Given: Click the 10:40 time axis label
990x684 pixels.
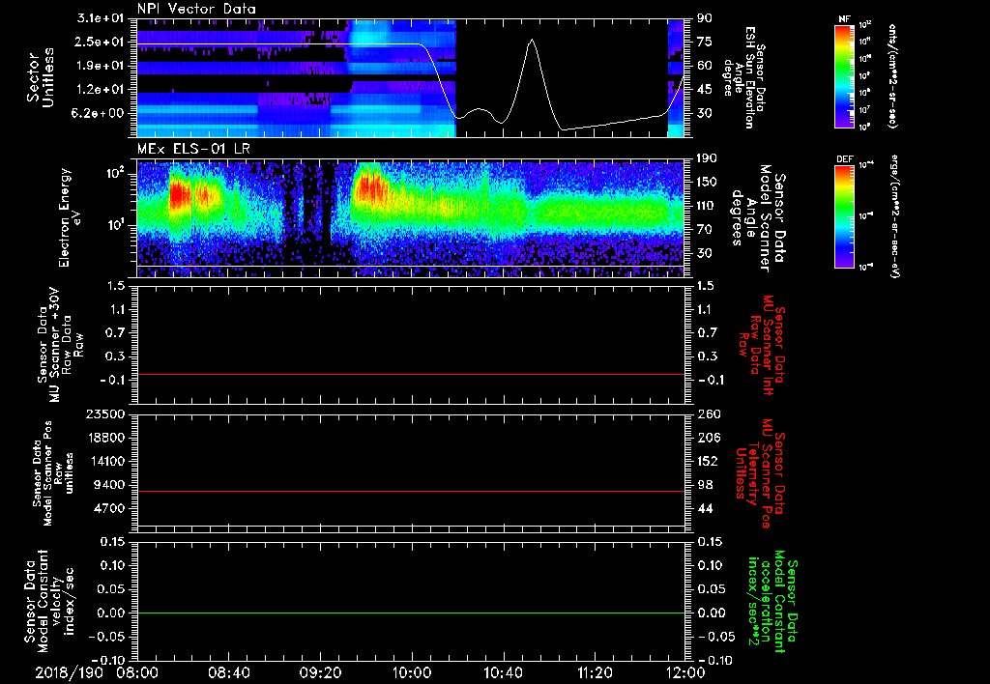Looking at the screenshot, I should click(x=503, y=672).
